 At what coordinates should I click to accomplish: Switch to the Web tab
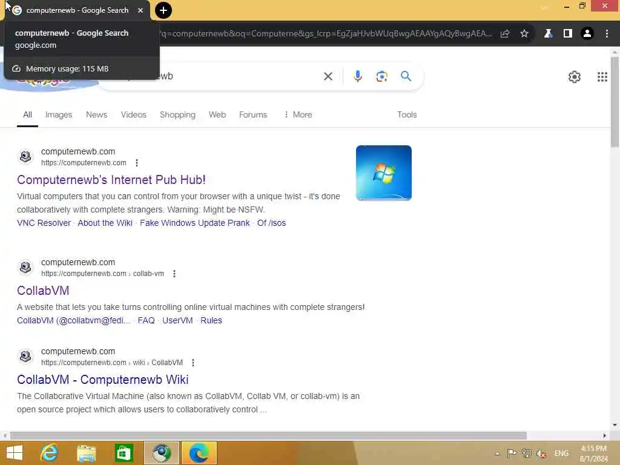click(x=217, y=114)
